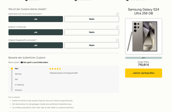Choose the Wie Neu condition option
The width and height of the screenshot is (172, 112).
[x=18, y=74]
